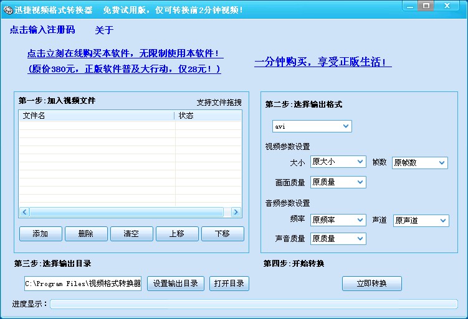Open the 画面质量 dropdown
The width and height of the screenshot is (468, 319).
(x=338, y=182)
